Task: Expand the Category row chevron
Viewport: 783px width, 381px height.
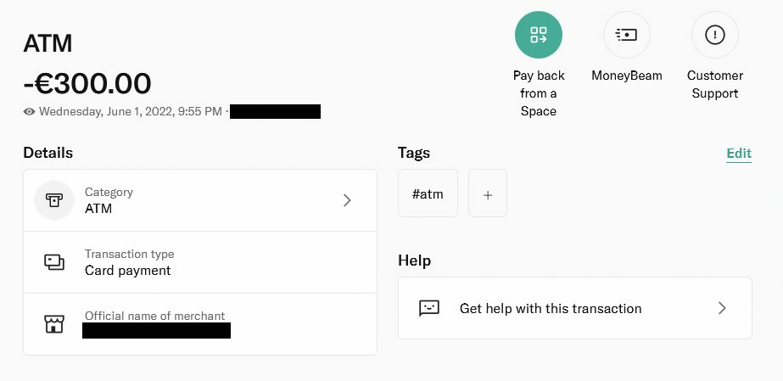Action: (x=347, y=200)
